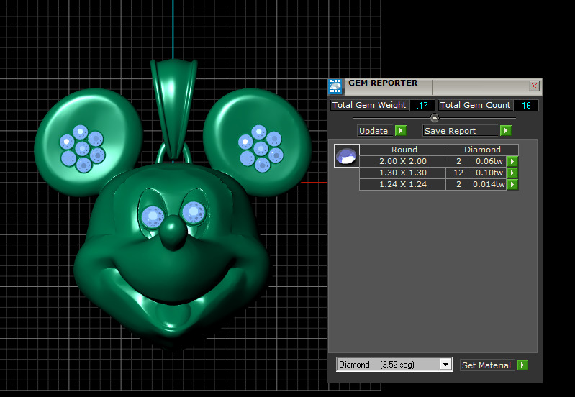Click the Set Material button

click(486, 365)
